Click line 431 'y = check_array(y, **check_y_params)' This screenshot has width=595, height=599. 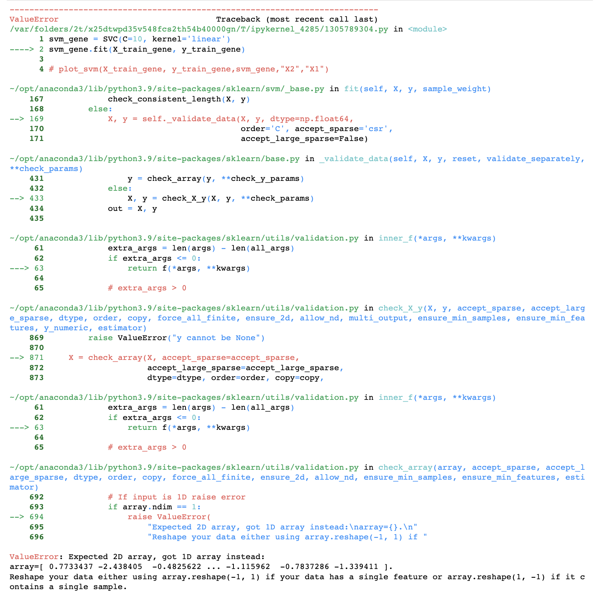pos(216,179)
